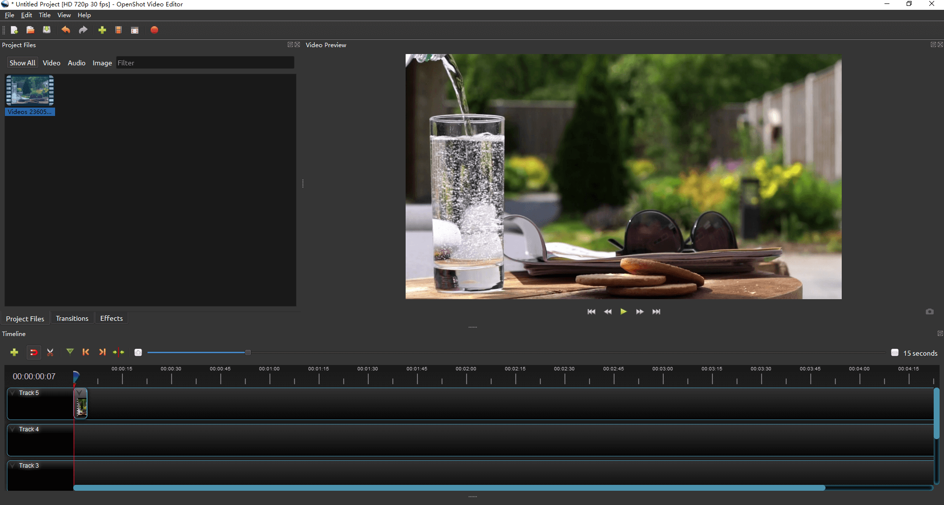Float the Project Files panel

290,44
